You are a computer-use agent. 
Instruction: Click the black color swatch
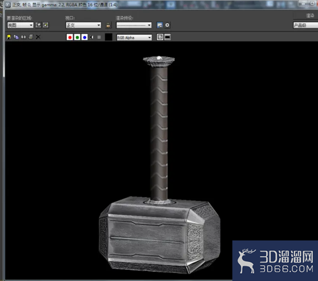108,37
